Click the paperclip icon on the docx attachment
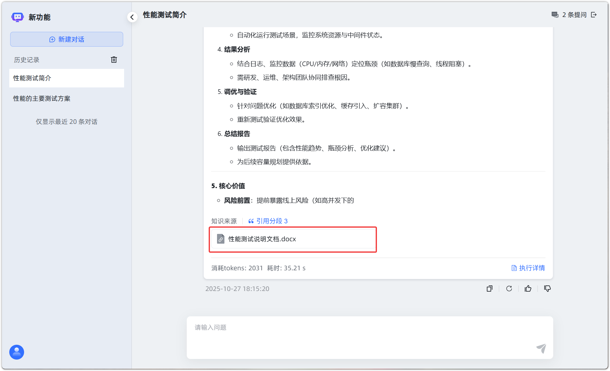The height and width of the screenshot is (371, 610). [x=220, y=239]
